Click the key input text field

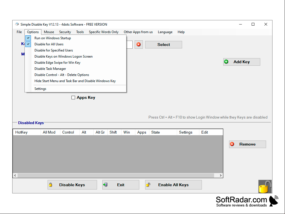[x=129, y=45]
